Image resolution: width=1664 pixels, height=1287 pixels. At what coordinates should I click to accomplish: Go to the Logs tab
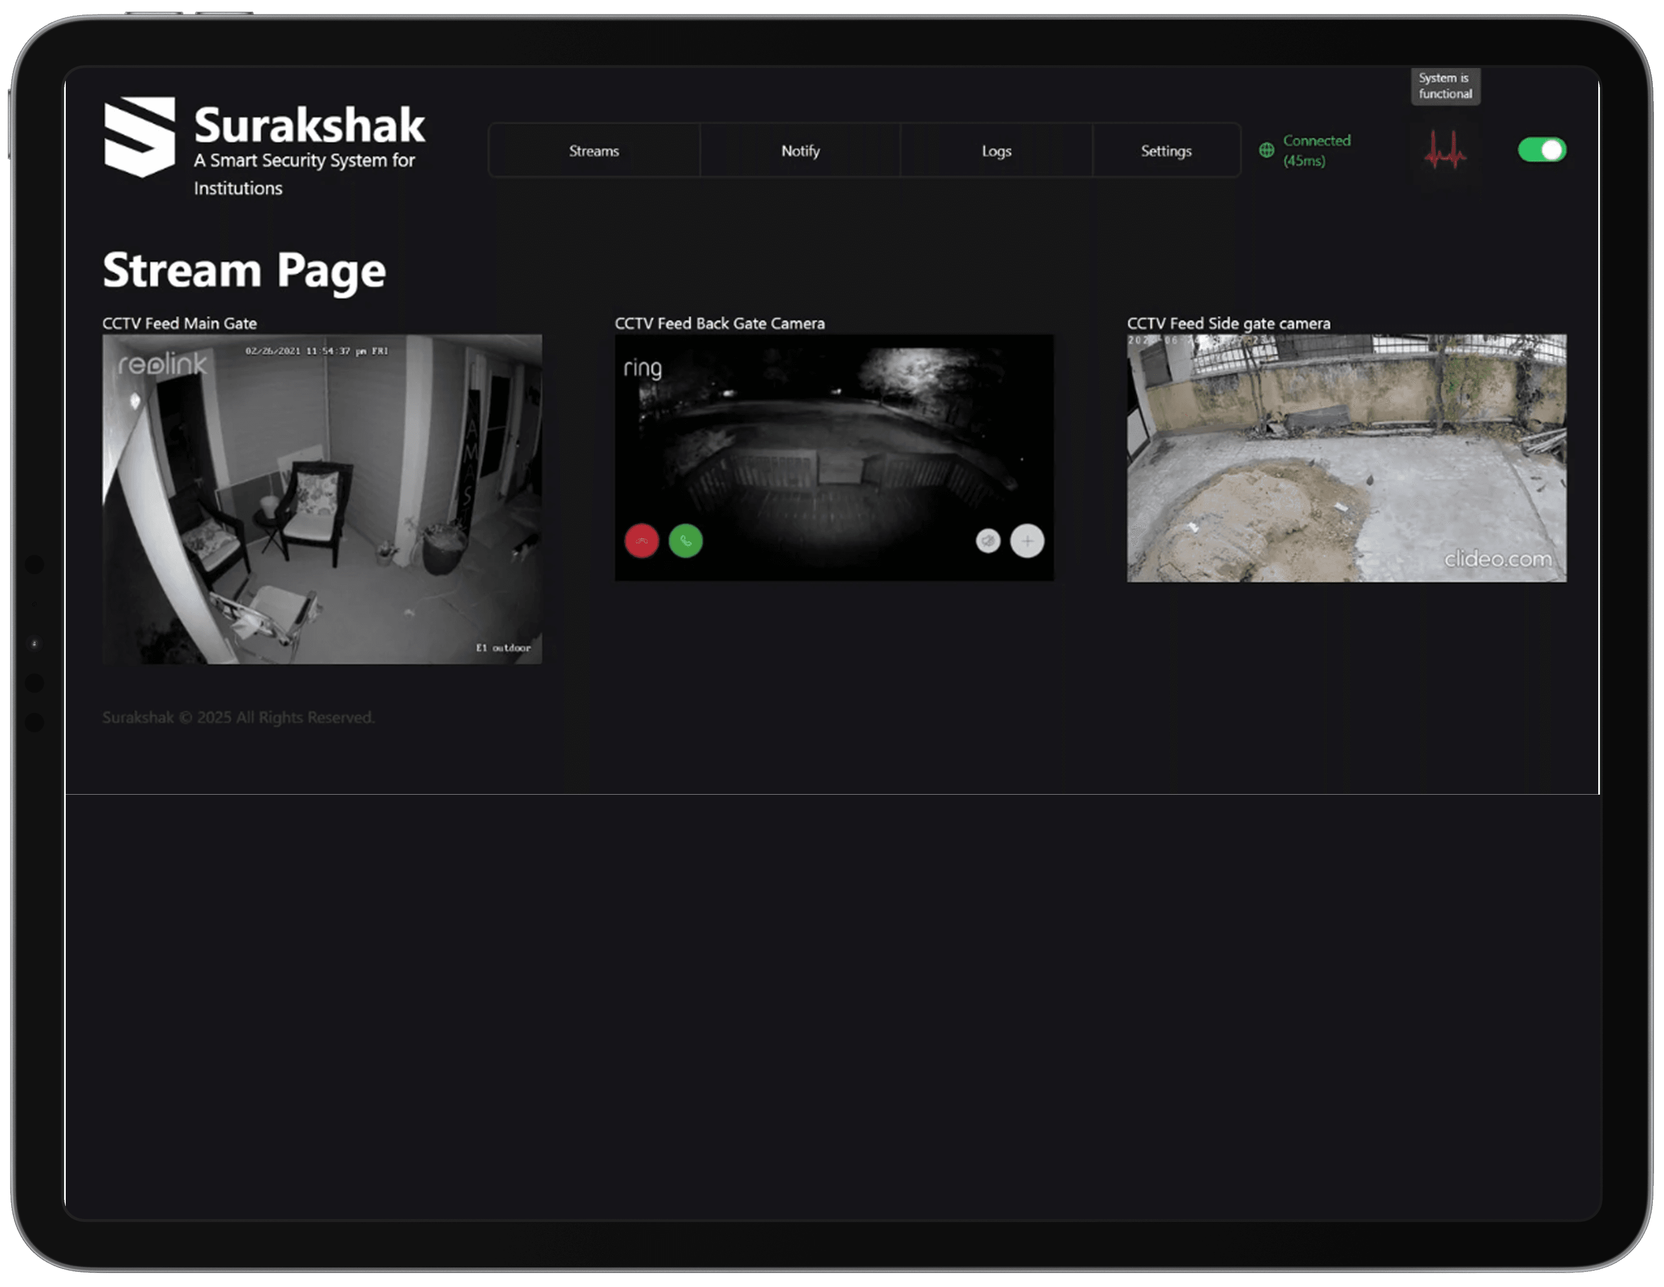pyautogui.click(x=996, y=151)
